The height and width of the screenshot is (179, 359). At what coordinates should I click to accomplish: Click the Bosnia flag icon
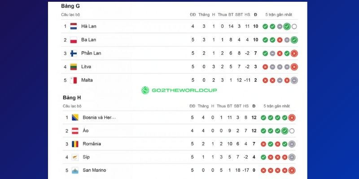(75, 118)
